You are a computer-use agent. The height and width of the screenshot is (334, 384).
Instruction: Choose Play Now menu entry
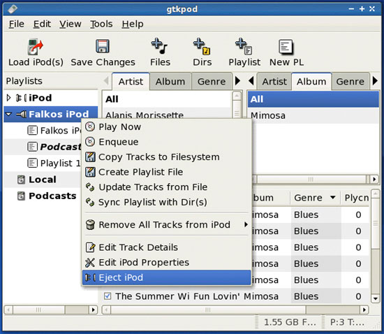point(167,126)
